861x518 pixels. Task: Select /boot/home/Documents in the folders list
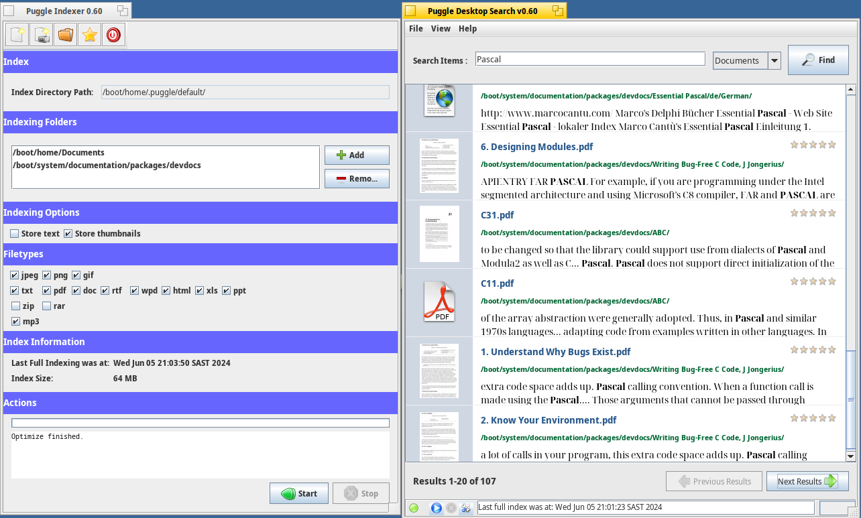[165, 153]
